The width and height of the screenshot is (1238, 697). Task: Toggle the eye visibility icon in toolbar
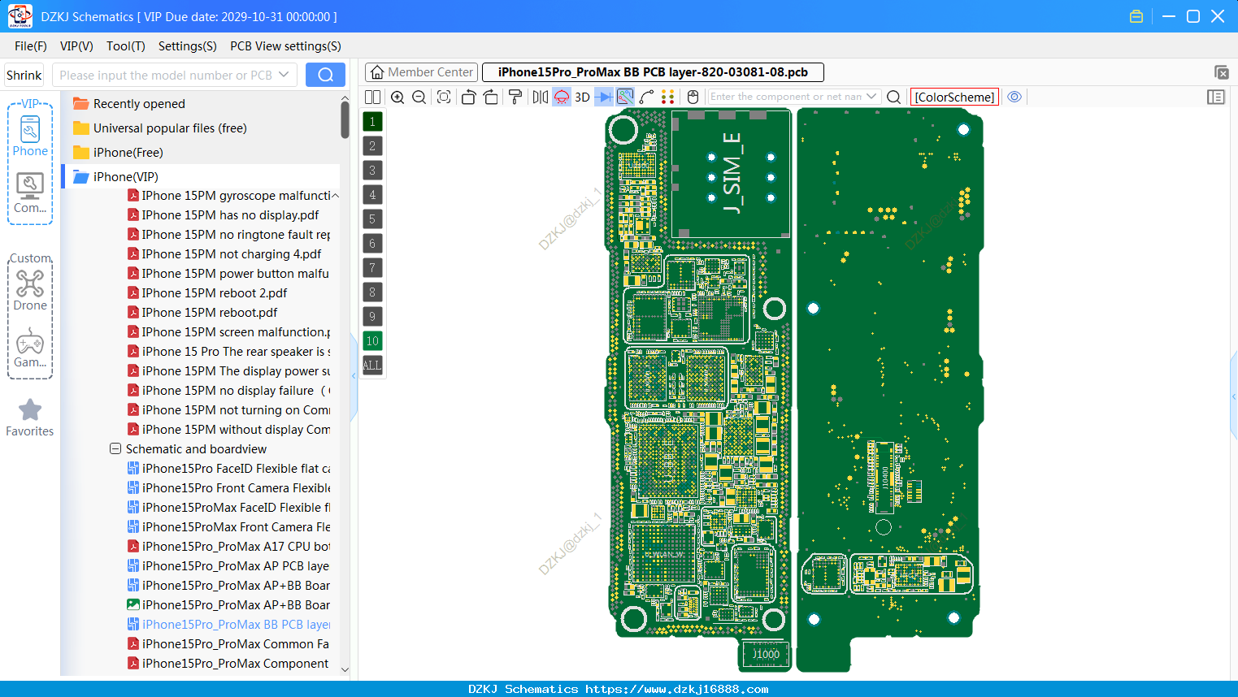tap(1014, 97)
